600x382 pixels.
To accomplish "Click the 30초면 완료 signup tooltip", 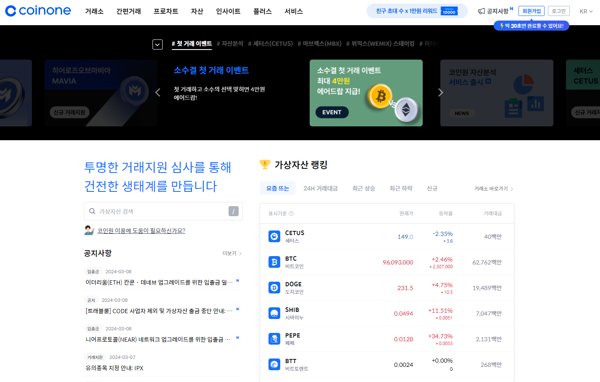I will tap(532, 26).
